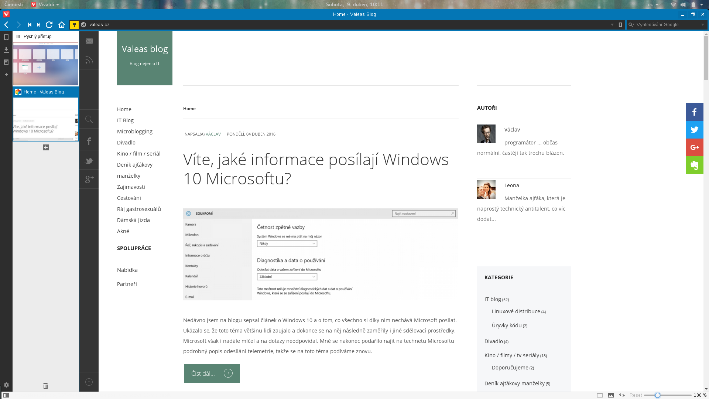The image size is (709, 399).
Task: Share on Google Plus via red side button
Action: 695,147
